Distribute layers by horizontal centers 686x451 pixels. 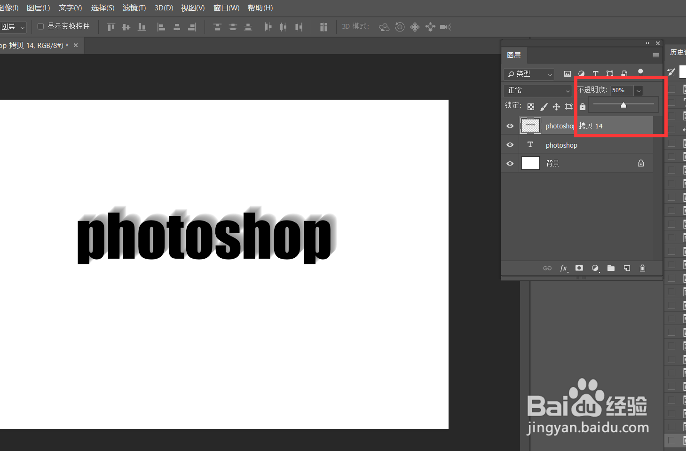[x=283, y=27]
